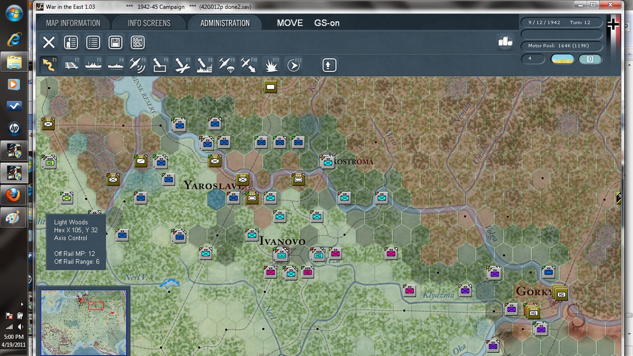Click the Kostroma city label on map
The image size is (633, 356).
pyautogui.click(x=353, y=162)
